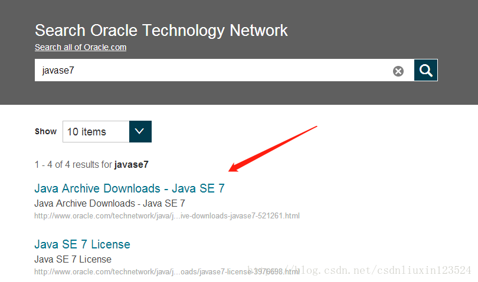The height and width of the screenshot is (282, 478).
Task: Open the Java SE 7 License result
Action: tap(82, 244)
